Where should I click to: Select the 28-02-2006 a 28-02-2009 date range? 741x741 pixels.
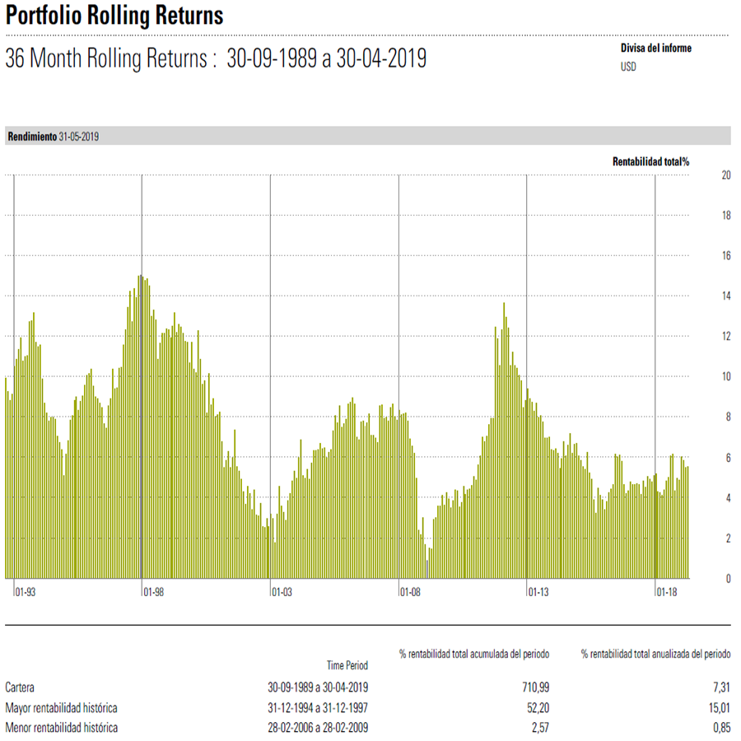[318, 728]
